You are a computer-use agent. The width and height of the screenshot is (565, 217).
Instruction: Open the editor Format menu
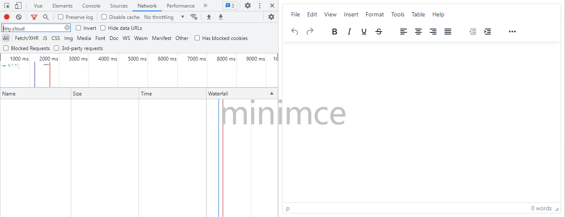(x=375, y=14)
